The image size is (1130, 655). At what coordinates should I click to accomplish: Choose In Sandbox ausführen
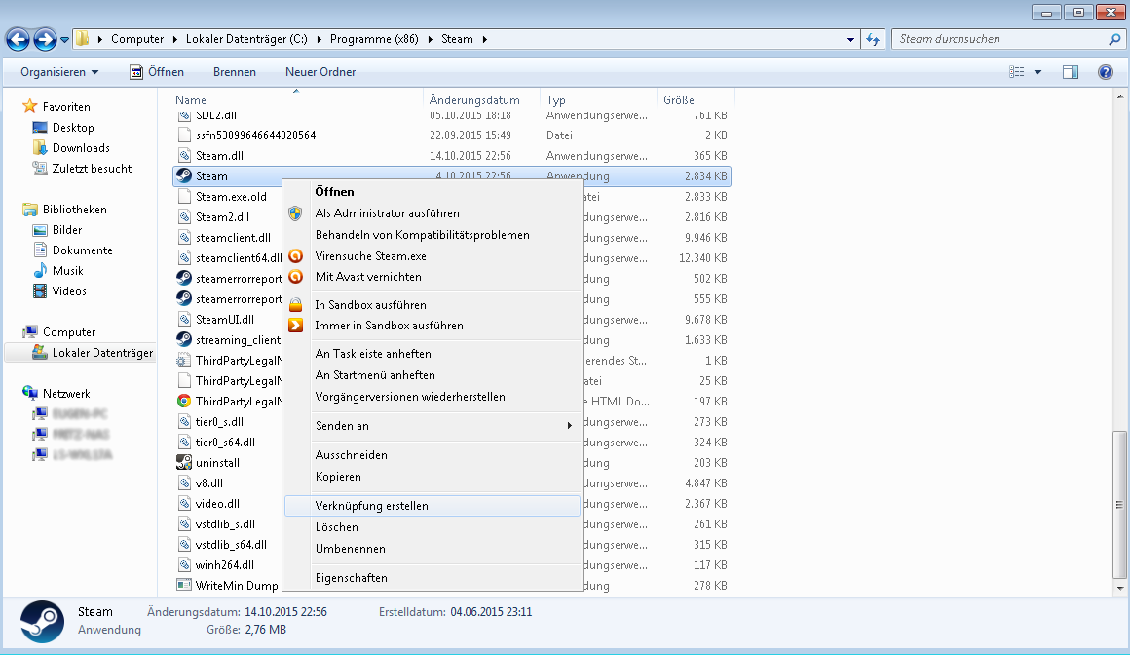click(433, 305)
